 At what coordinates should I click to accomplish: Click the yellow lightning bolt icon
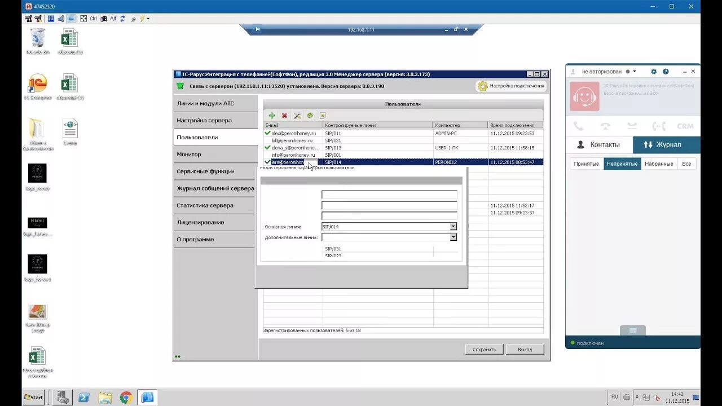click(142, 19)
